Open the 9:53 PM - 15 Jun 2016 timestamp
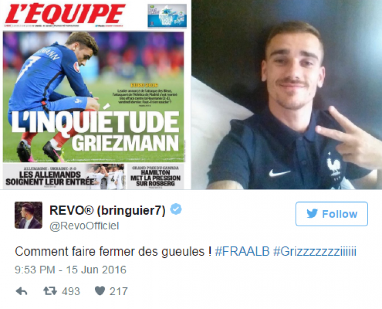Viewport: 382px width, 309px height. point(71,270)
